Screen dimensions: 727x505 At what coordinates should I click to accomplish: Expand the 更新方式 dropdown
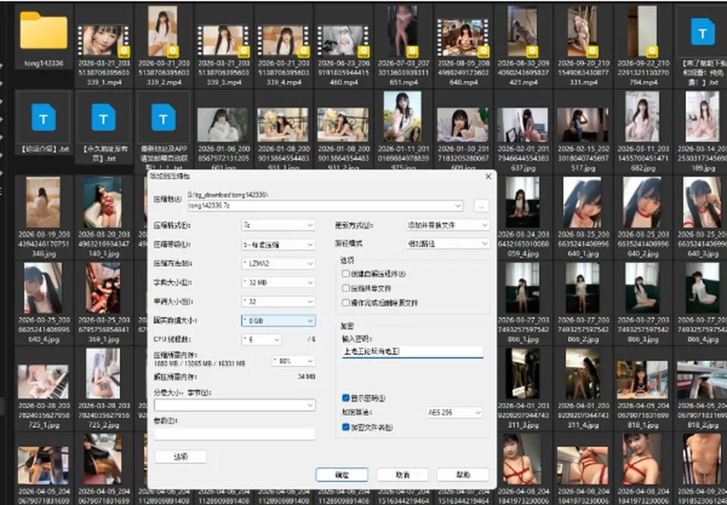tap(448, 225)
